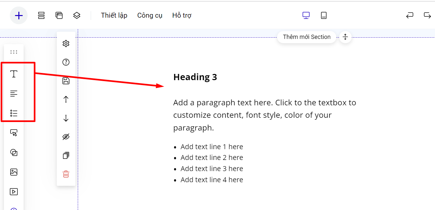Toggle section visibility with eye icon

(66, 137)
